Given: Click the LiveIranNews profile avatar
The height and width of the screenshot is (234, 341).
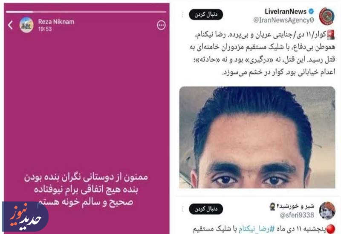Looking at the screenshot, I should click(327, 16).
